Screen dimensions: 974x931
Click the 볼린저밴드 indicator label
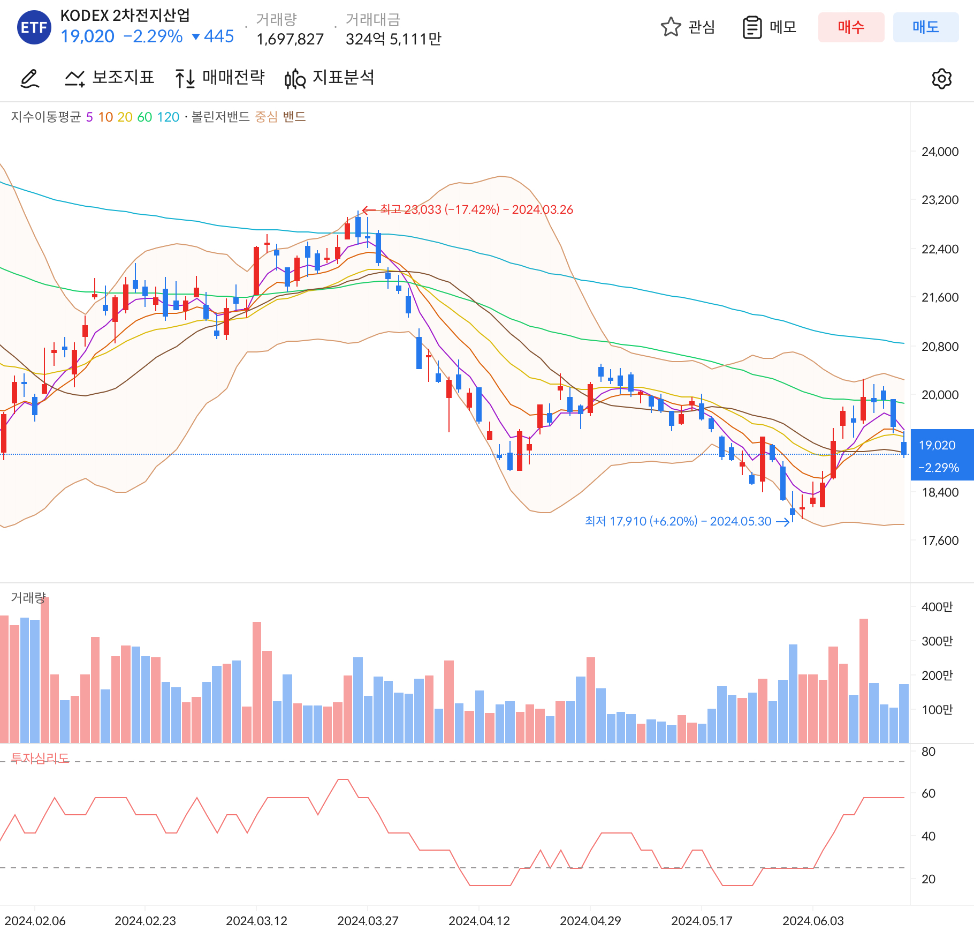pos(220,117)
